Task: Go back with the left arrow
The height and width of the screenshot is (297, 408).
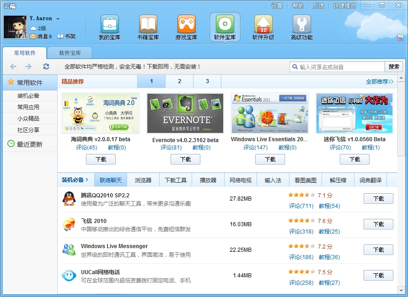Action: pyautogui.click(x=13, y=67)
